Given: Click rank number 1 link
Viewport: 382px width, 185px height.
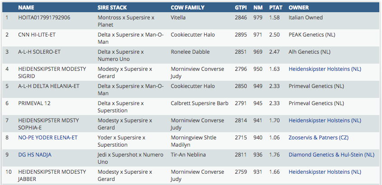Looking at the screenshot, I should 7,18.
